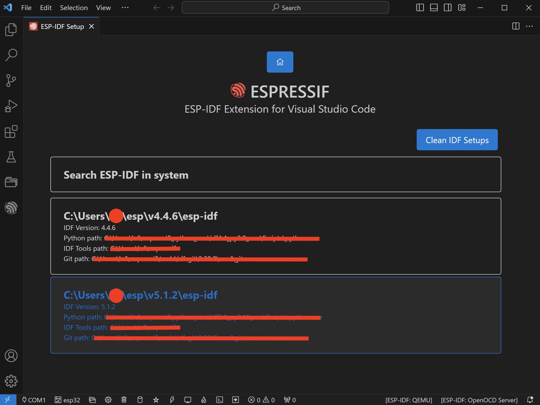The height and width of the screenshot is (405, 540).
Task: Click the ports forwarded indicator in status bar
Action: pos(290,400)
